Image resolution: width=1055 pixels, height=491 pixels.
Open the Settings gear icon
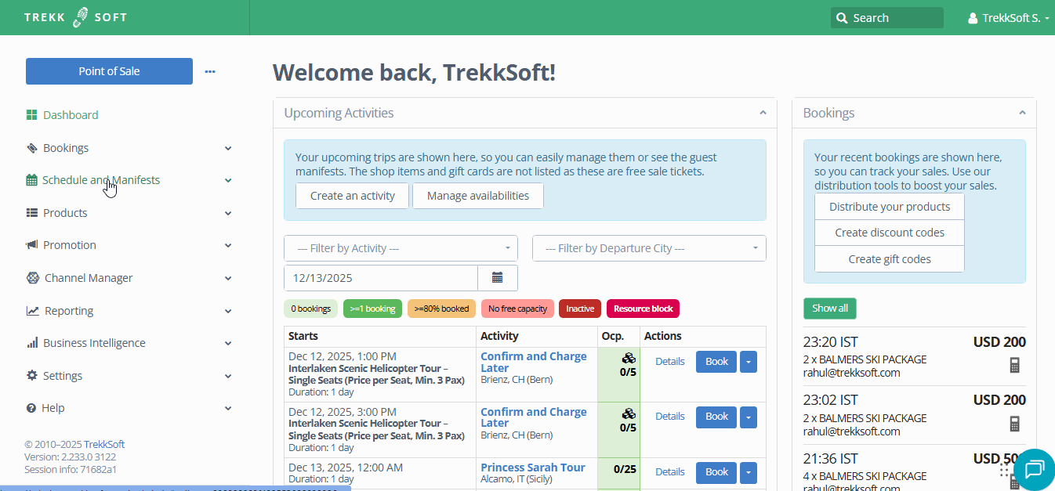(x=31, y=375)
